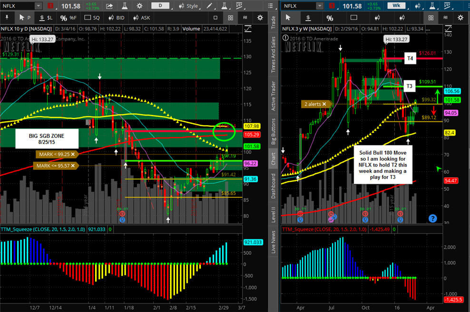Toggle the All button in left pane toolbar
This screenshot has width=470, height=312.
tap(245, 18)
